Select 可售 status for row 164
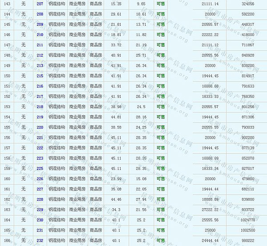Screen dimensions: 267x246 (x=161, y=220)
